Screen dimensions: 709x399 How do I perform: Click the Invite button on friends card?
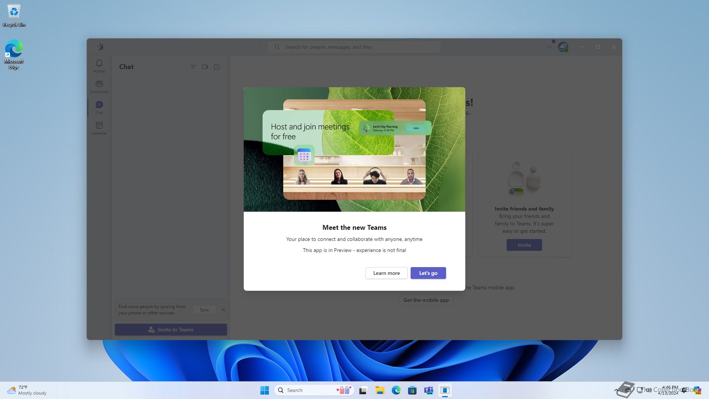pyautogui.click(x=524, y=245)
